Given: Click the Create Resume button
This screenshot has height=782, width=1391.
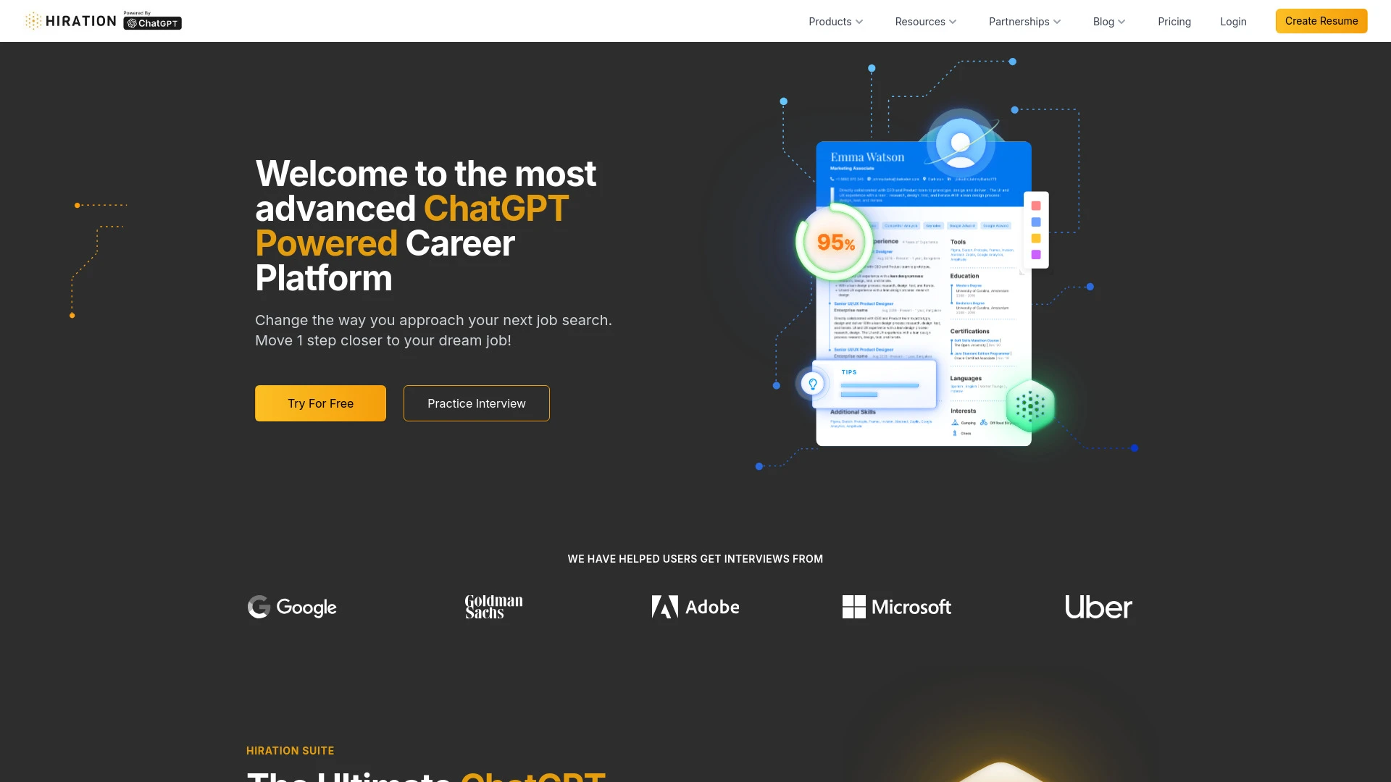Looking at the screenshot, I should click(1321, 20).
